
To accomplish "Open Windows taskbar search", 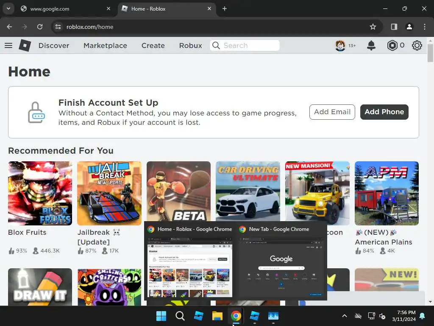I will pyautogui.click(x=180, y=316).
